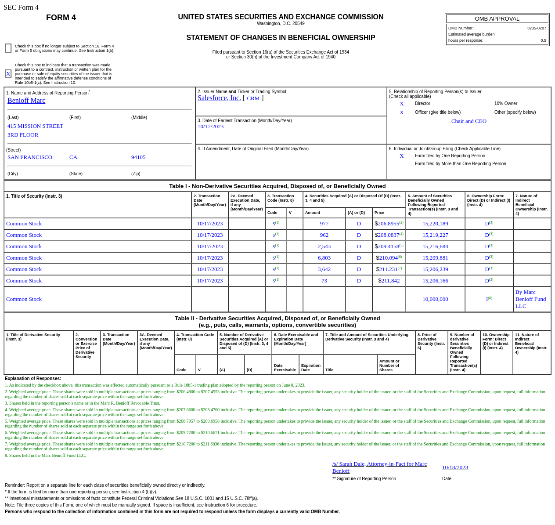Click the SAN FRANCISCO city value
Image resolution: width=555 pixels, height=525 pixels.
pos(30,157)
